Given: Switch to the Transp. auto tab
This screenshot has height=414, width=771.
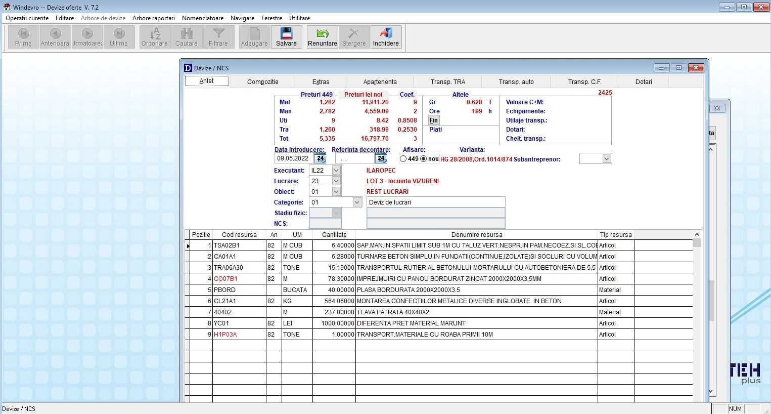Looking at the screenshot, I should pos(516,81).
